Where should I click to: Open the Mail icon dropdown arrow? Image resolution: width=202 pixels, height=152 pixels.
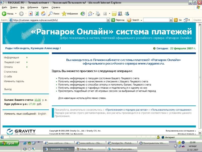coord(93,14)
